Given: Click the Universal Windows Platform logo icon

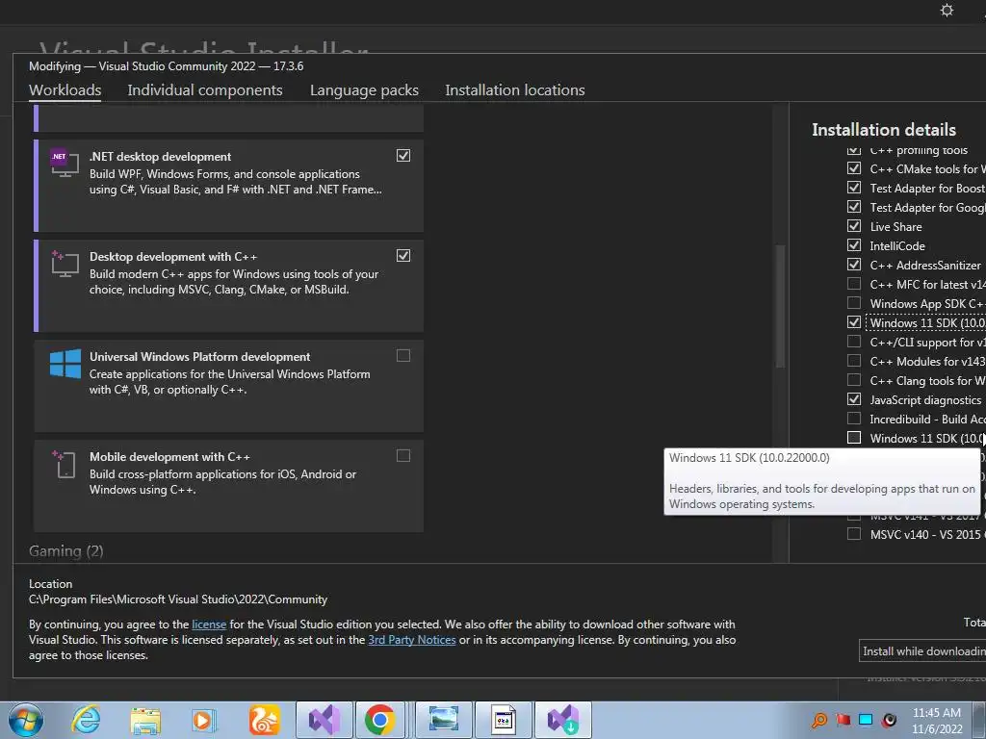Looking at the screenshot, I should click(65, 364).
